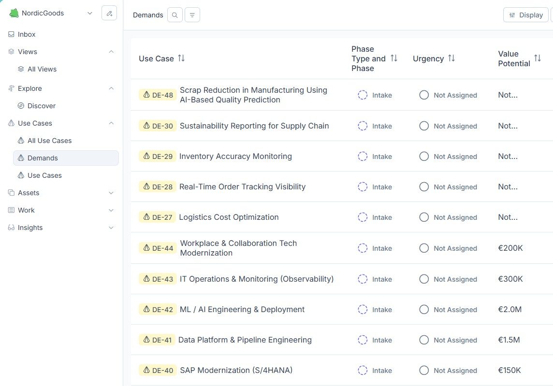
Task: Open Real-Time Order Tracking Visibility
Action: 242,186
